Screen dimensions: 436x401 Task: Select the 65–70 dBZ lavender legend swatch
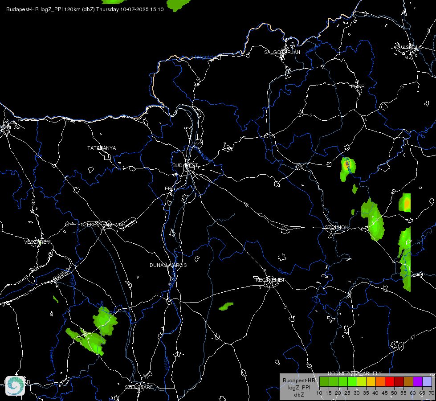tap(427, 381)
